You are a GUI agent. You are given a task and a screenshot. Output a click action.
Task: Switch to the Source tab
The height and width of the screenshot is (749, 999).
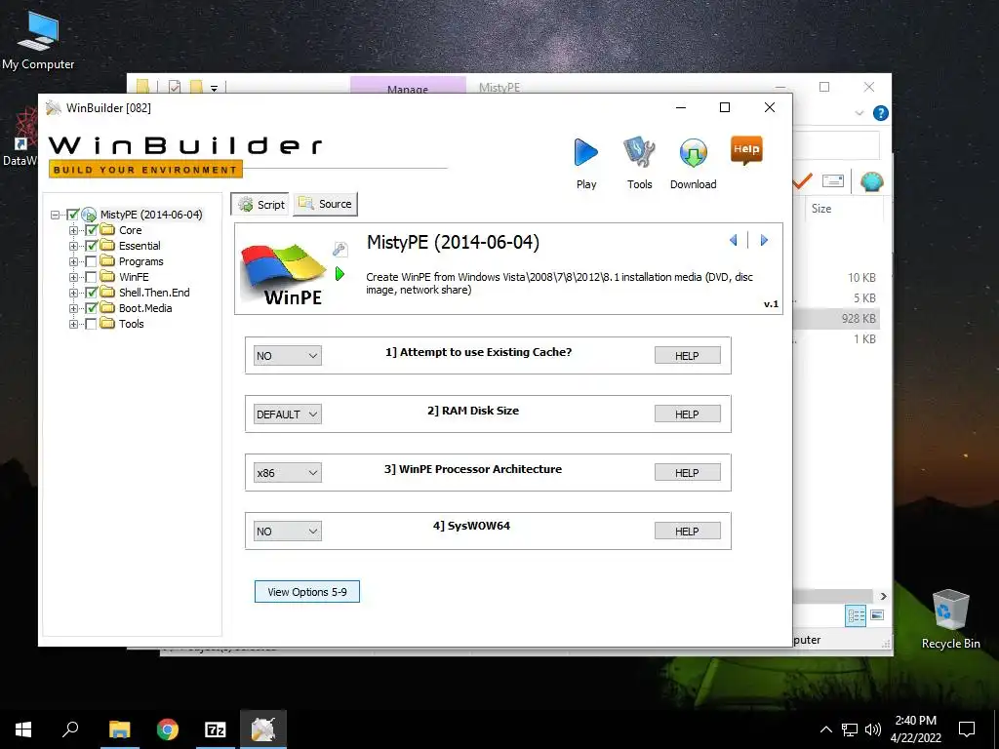(x=326, y=204)
